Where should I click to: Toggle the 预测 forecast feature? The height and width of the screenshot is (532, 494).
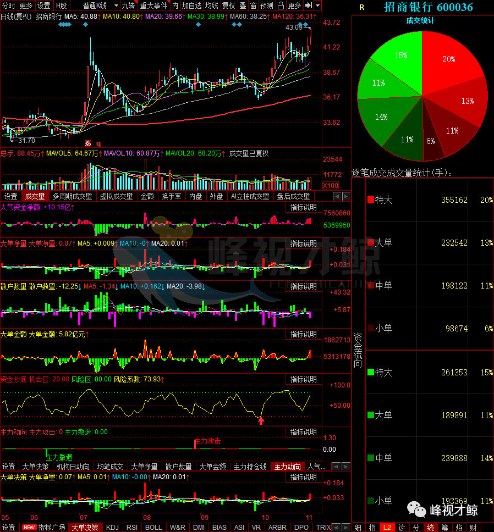[266, 5]
